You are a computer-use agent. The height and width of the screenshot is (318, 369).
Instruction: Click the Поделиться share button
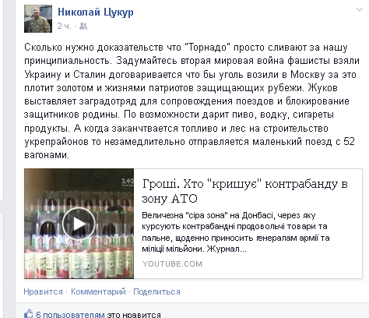pyautogui.click(x=156, y=291)
